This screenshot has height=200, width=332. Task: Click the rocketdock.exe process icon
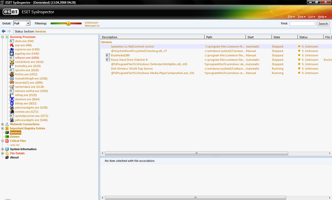12,62
